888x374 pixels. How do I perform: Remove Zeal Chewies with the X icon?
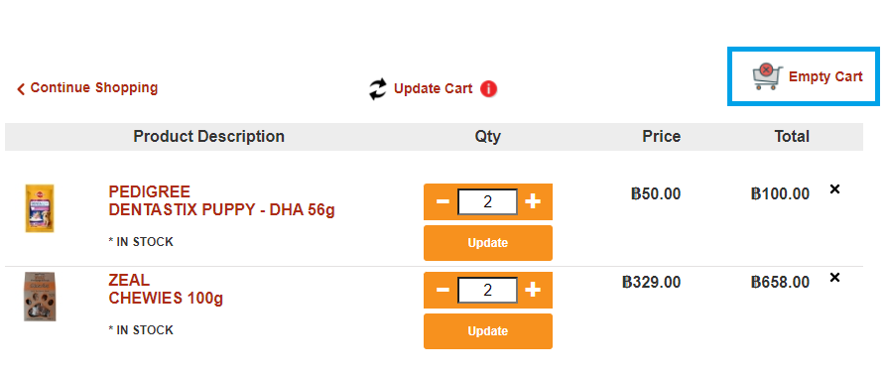coord(834,278)
